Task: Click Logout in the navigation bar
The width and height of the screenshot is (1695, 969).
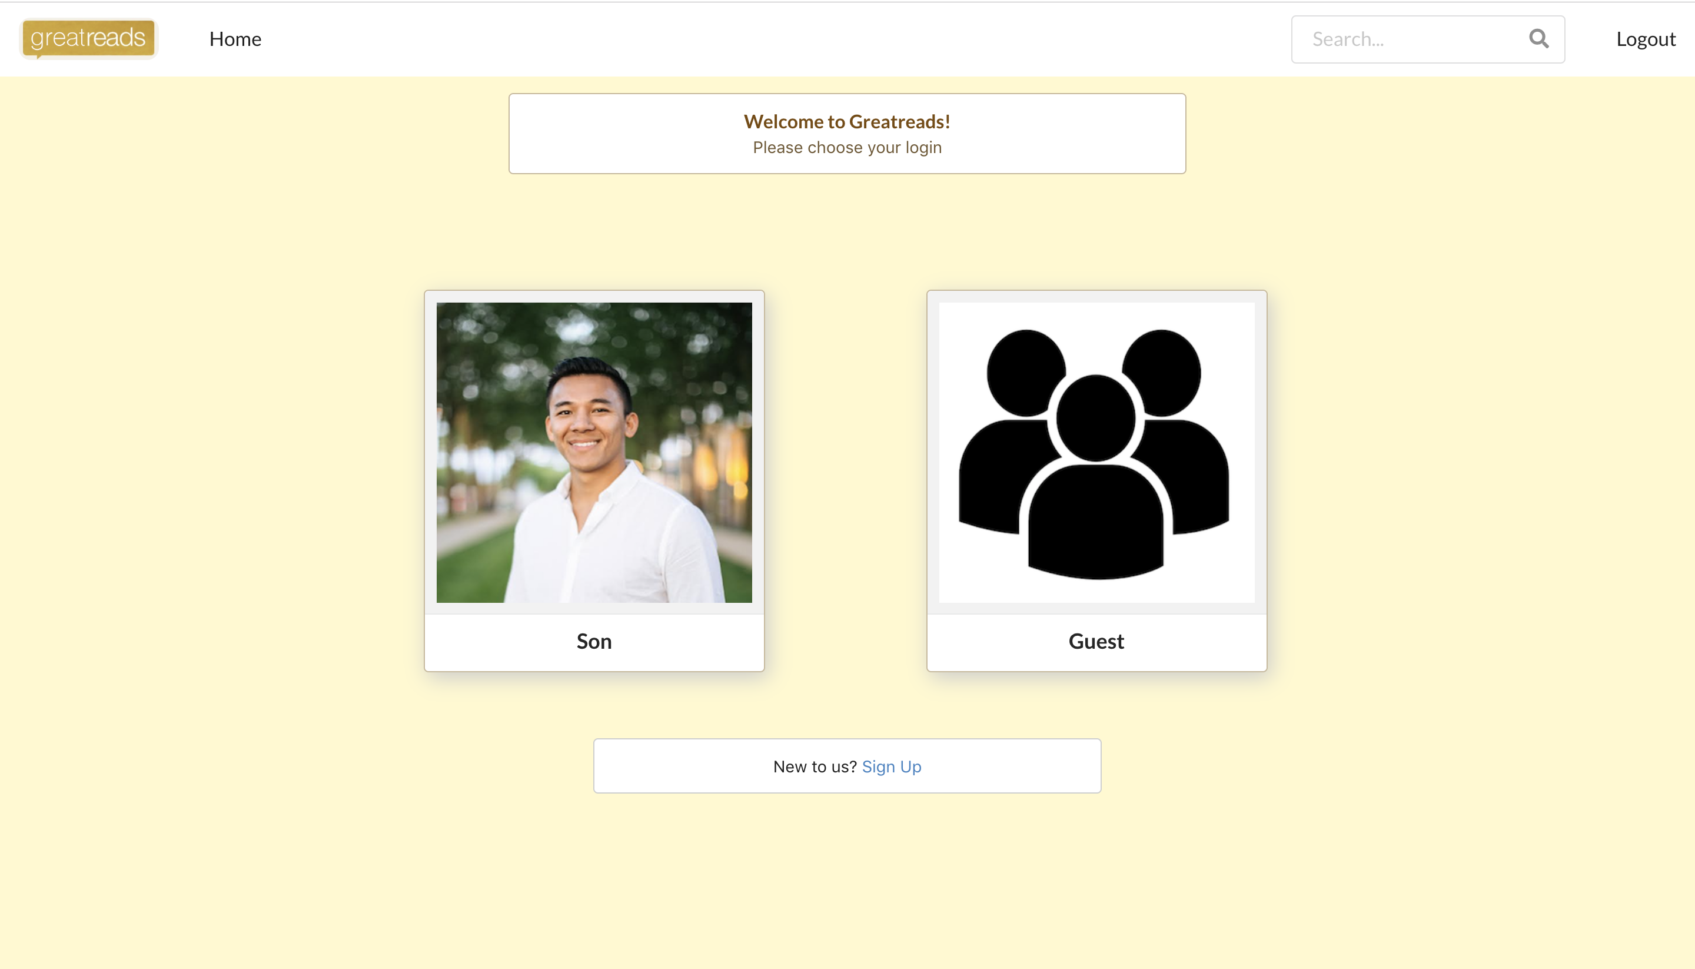Action: pyautogui.click(x=1644, y=39)
